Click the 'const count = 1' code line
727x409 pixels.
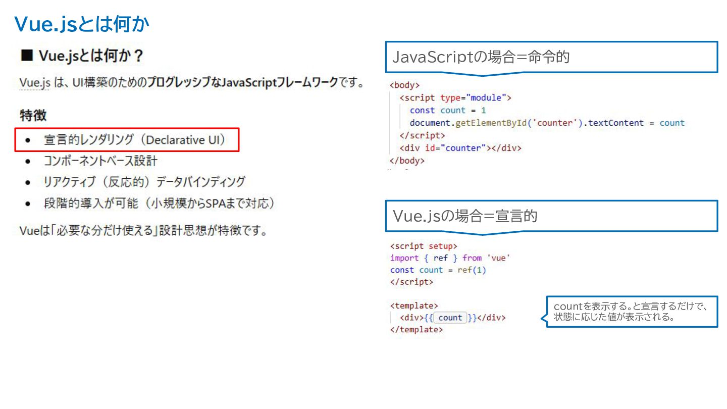tap(448, 110)
